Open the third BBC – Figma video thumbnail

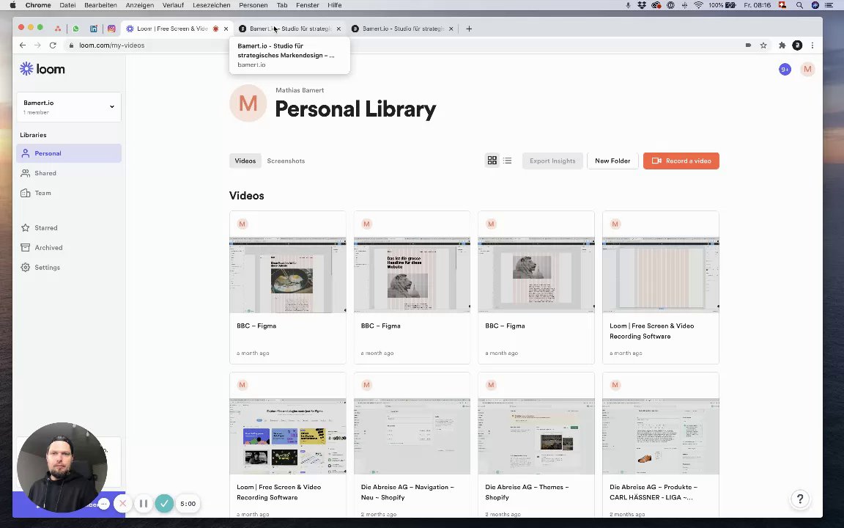click(x=536, y=275)
